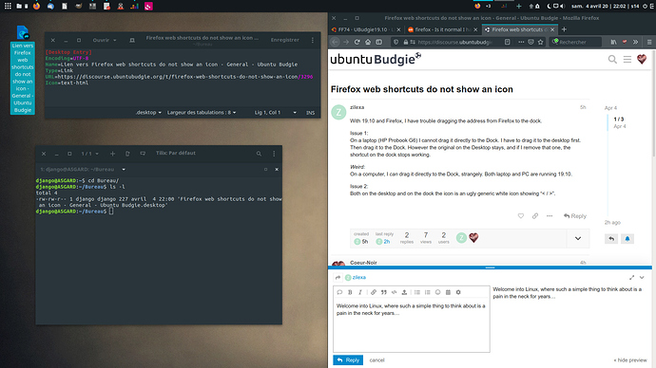This screenshot has height=368, width=656.
Task: Go to the Ubuntu Budgie forum homepage logo
Action: point(376,59)
